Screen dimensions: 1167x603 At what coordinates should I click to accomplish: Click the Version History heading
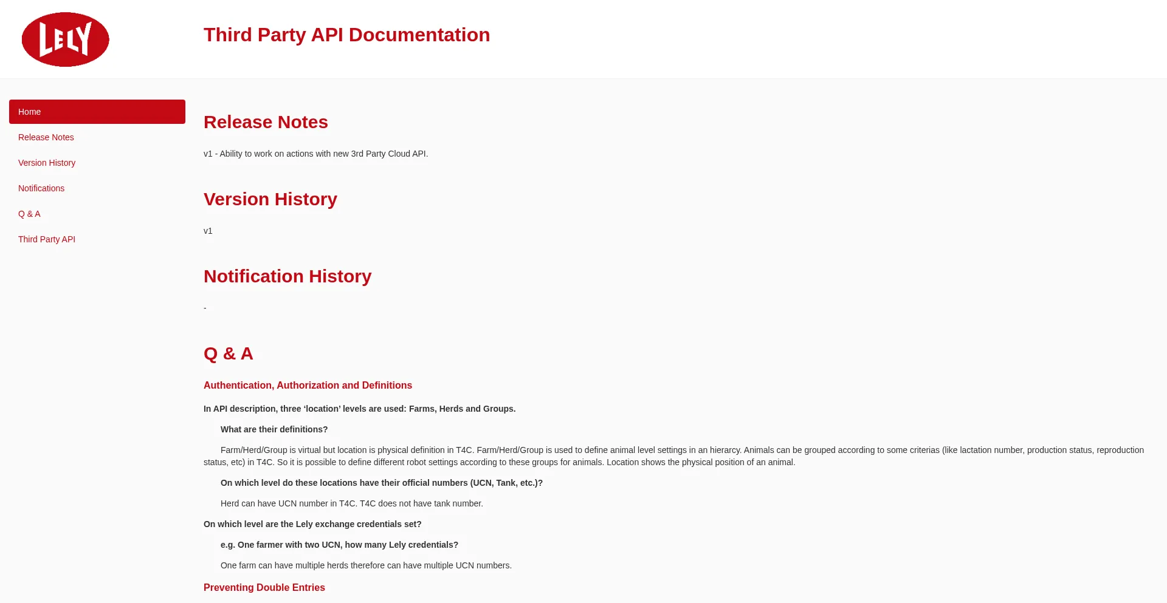point(270,199)
